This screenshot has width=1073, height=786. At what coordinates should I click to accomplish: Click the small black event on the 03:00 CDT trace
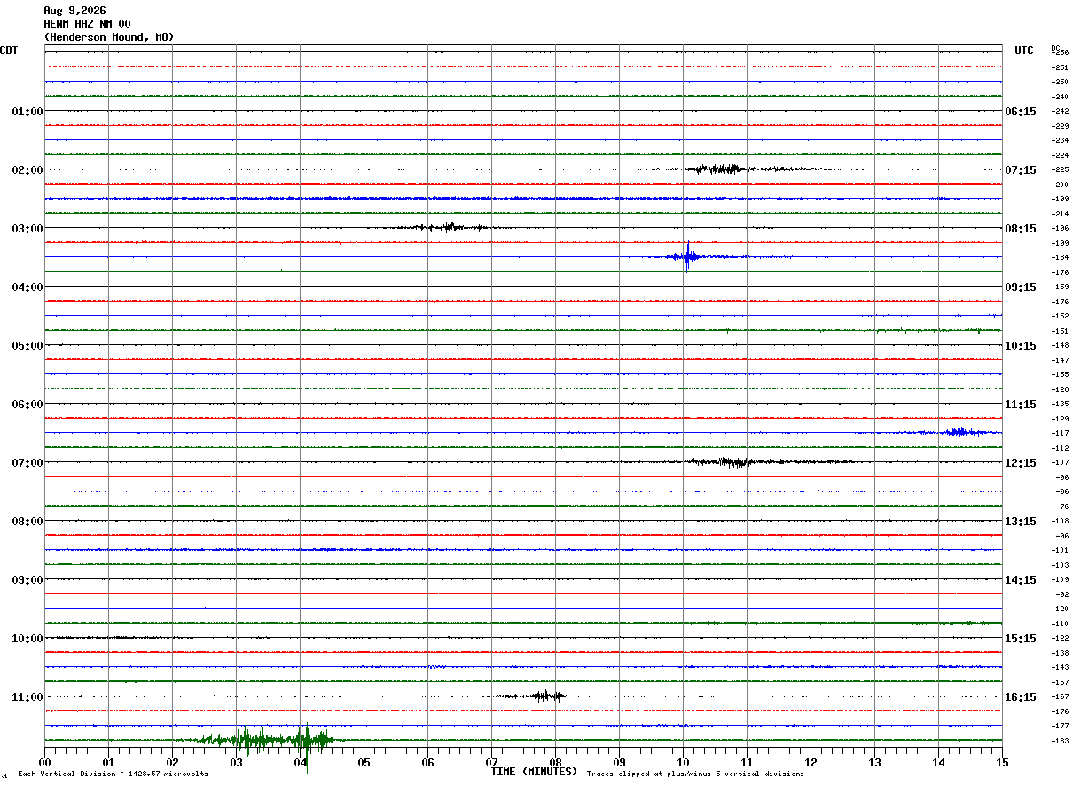tap(446, 227)
